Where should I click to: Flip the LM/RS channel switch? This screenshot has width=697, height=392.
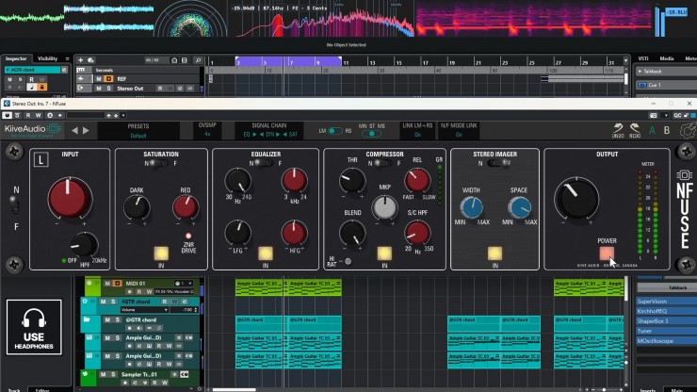tap(335, 131)
